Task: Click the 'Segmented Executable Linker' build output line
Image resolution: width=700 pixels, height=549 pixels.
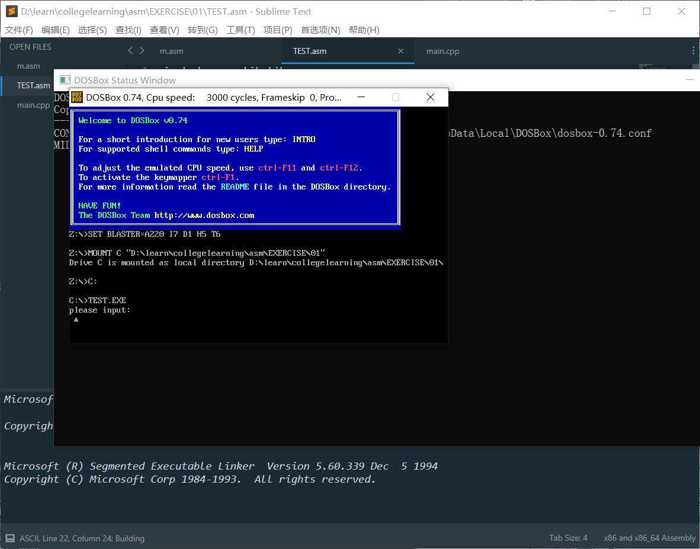Action: (220, 466)
